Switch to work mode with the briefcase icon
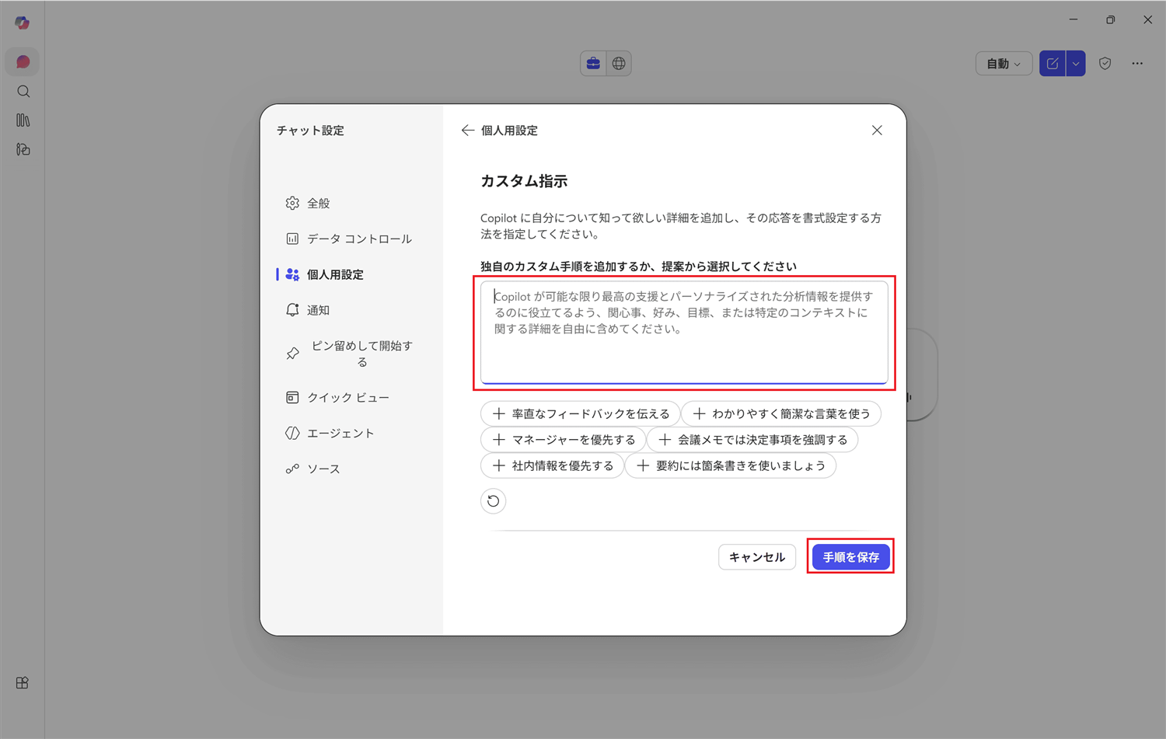 [593, 64]
